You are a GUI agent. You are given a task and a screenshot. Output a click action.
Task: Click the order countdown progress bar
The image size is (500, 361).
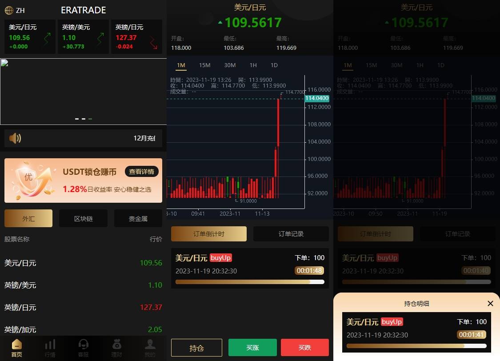point(250,281)
